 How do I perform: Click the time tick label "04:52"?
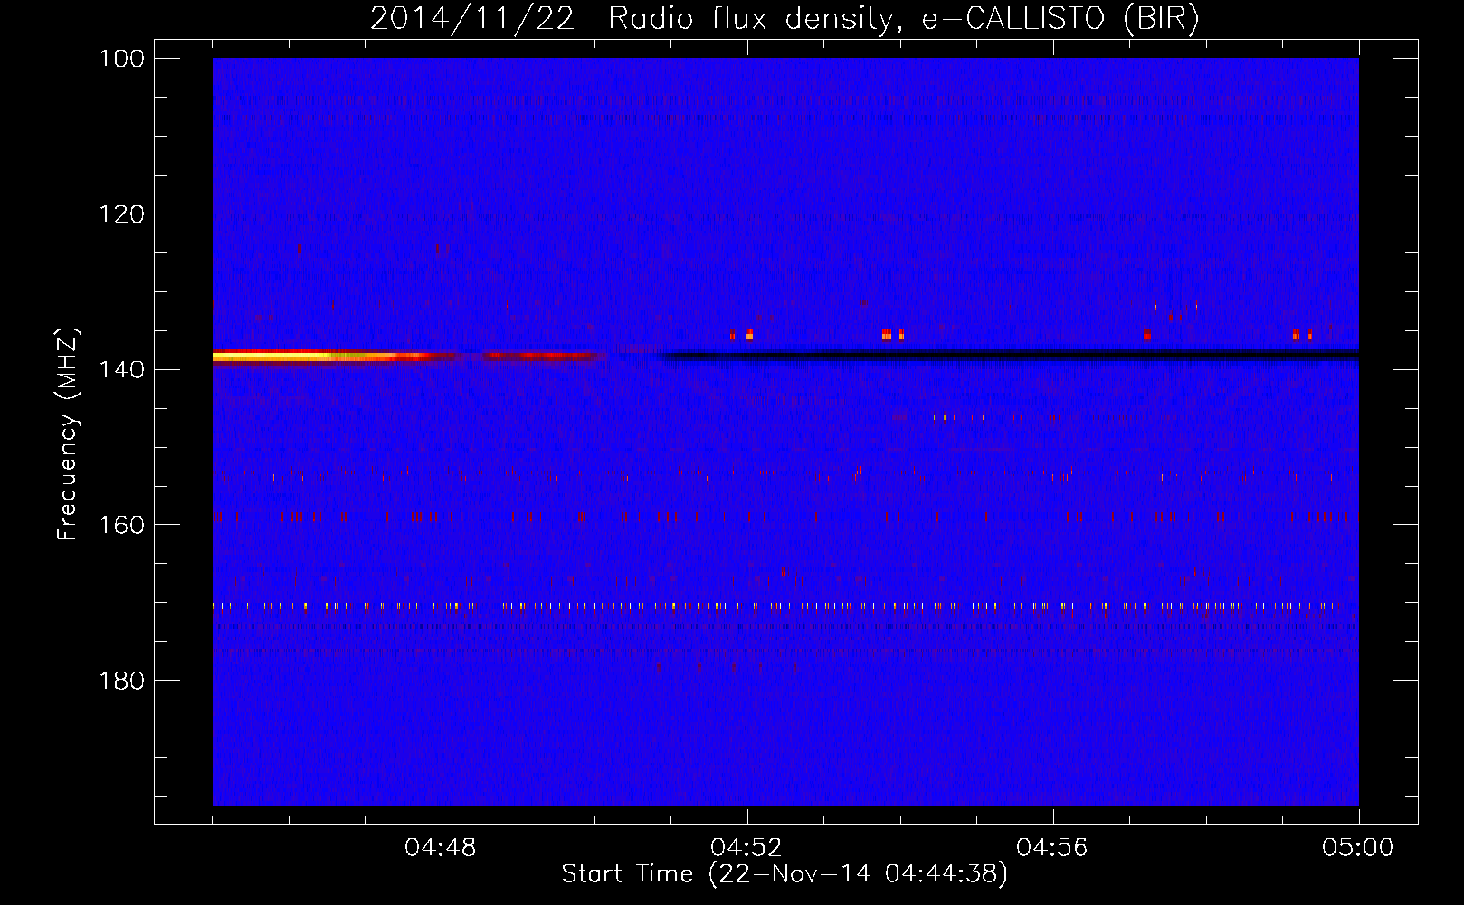pyautogui.click(x=746, y=848)
